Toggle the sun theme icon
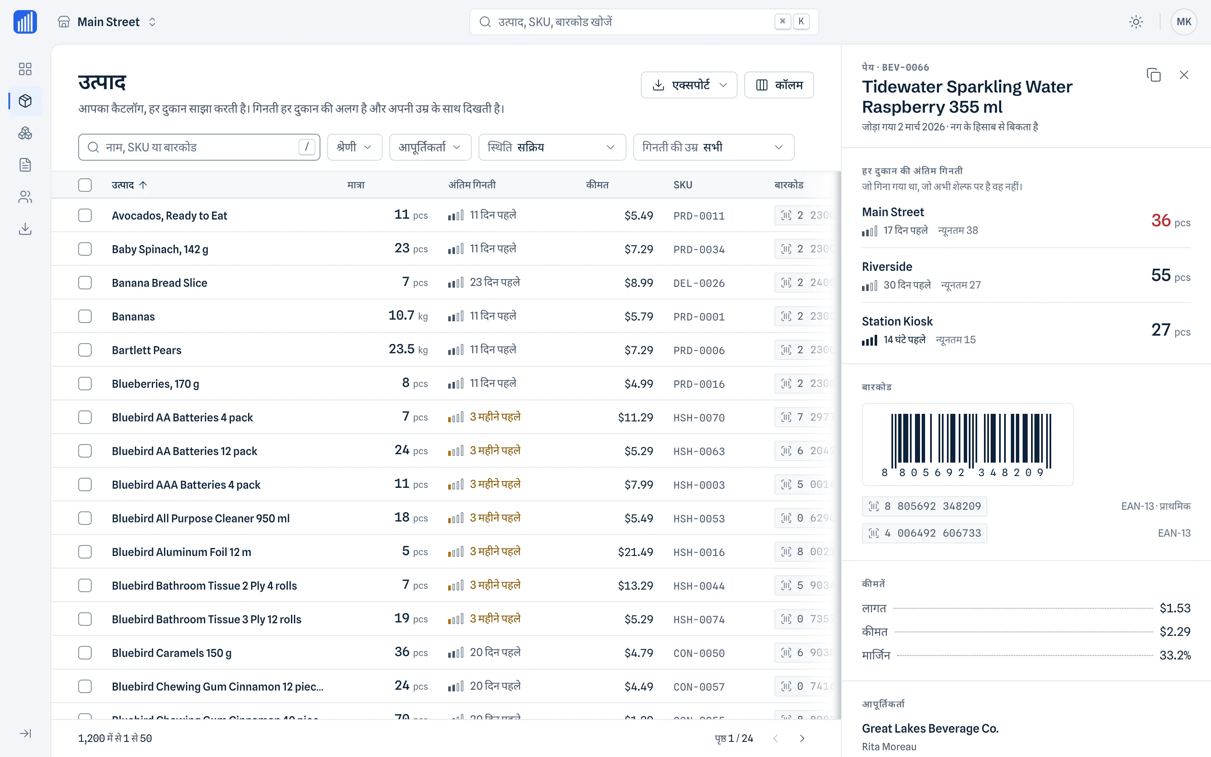 1136,22
